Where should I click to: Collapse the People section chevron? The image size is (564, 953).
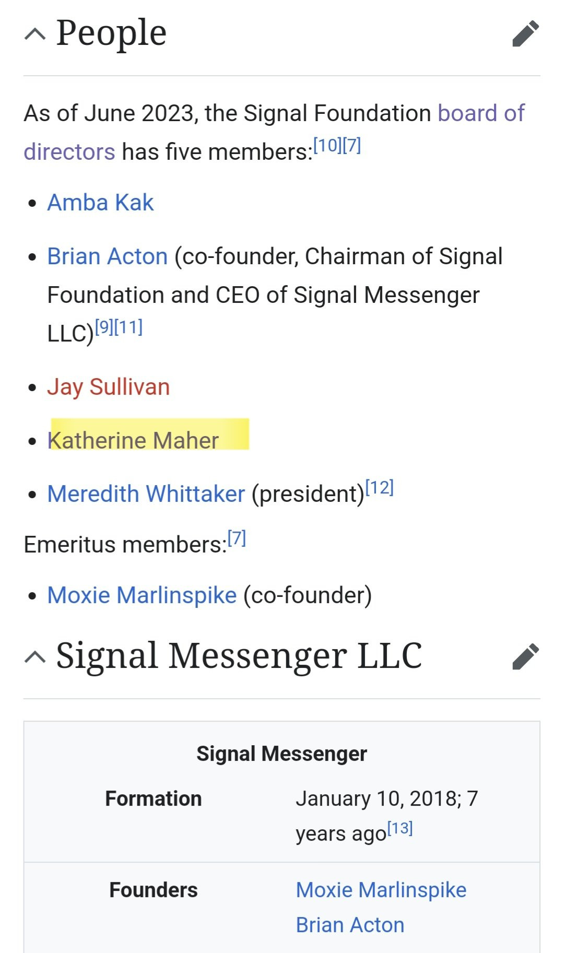coord(35,34)
